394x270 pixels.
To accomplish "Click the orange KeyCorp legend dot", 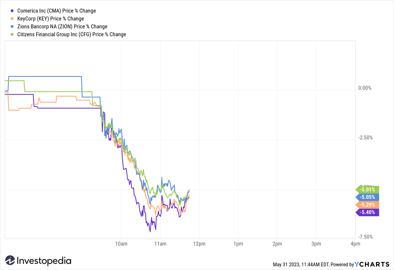I will click(12, 19).
